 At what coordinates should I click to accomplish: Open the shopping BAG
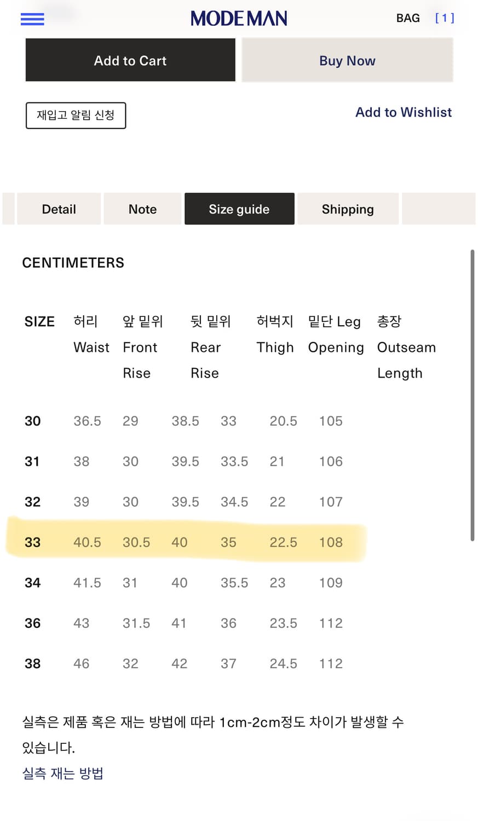coord(407,18)
